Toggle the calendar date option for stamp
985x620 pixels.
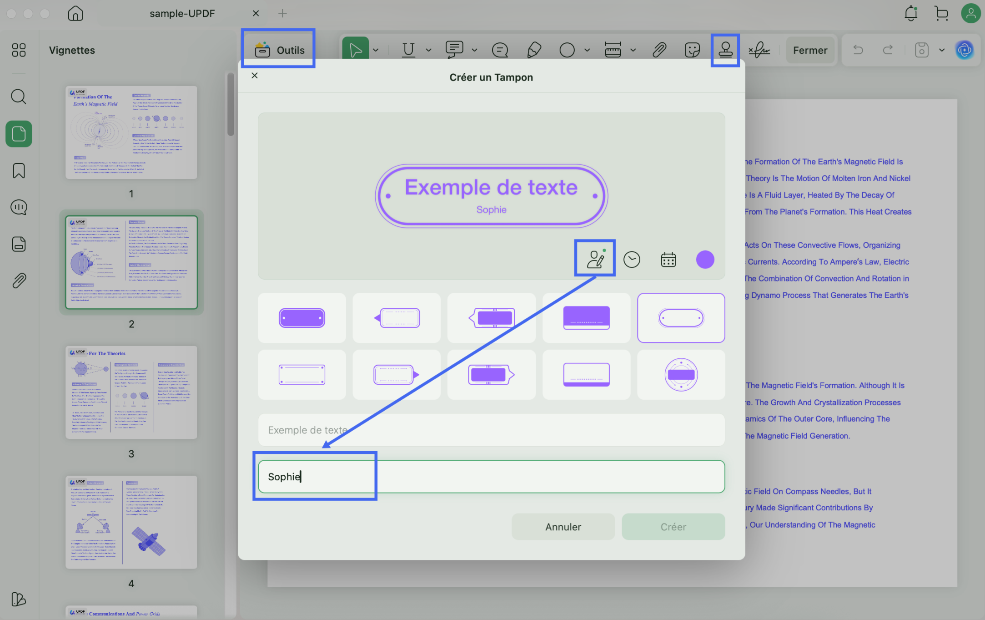pyautogui.click(x=668, y=259)
